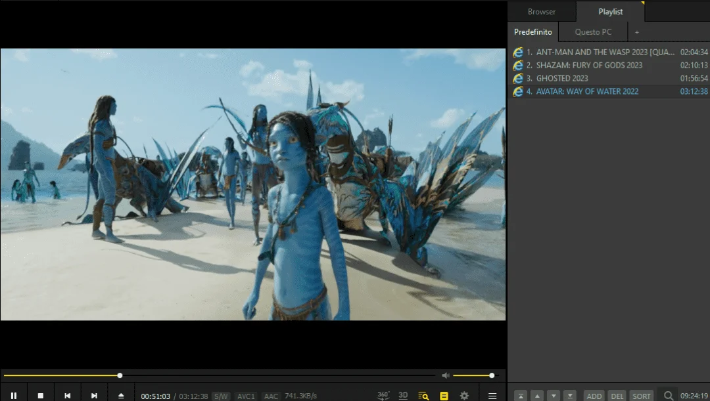Click duration 02:04:34 in playlist

694,52
